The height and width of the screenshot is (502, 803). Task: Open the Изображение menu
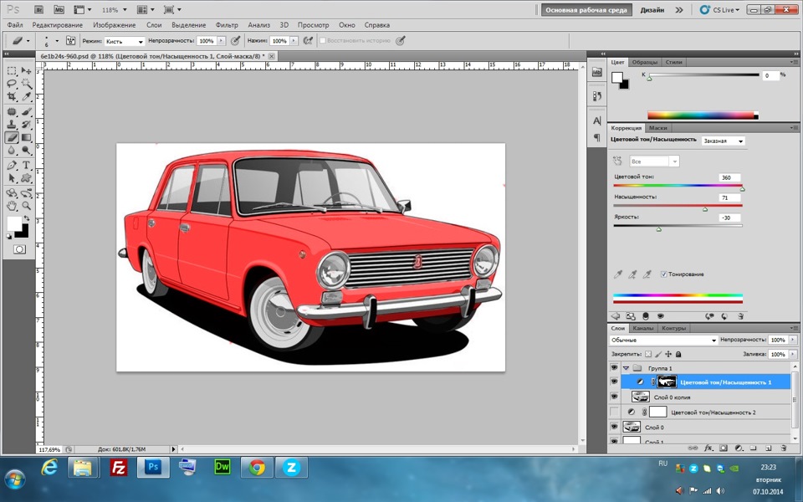click(115, 24)
